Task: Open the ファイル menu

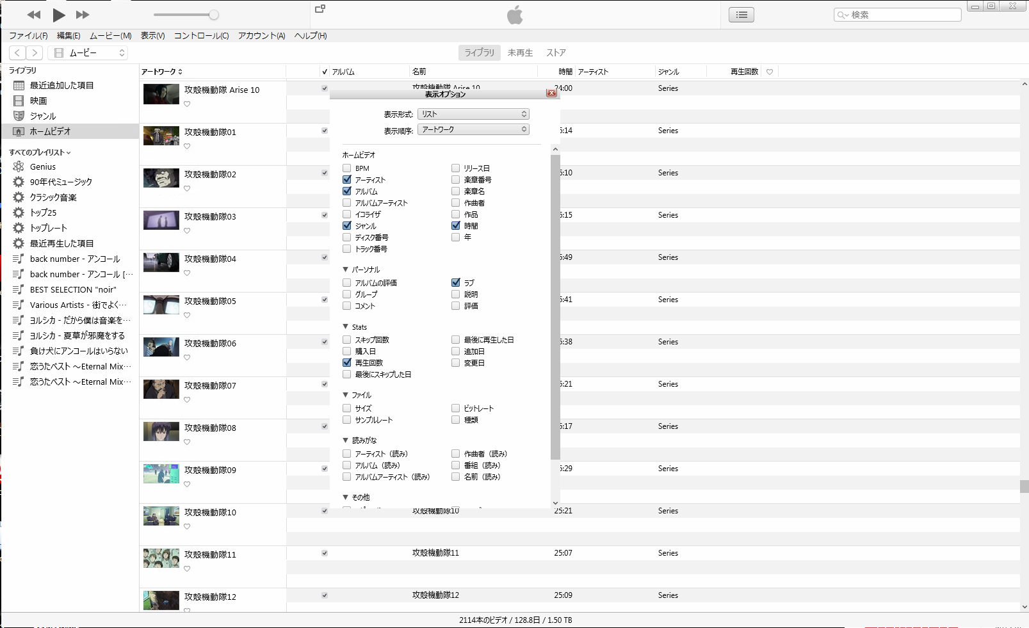Action: pos(28,36)
